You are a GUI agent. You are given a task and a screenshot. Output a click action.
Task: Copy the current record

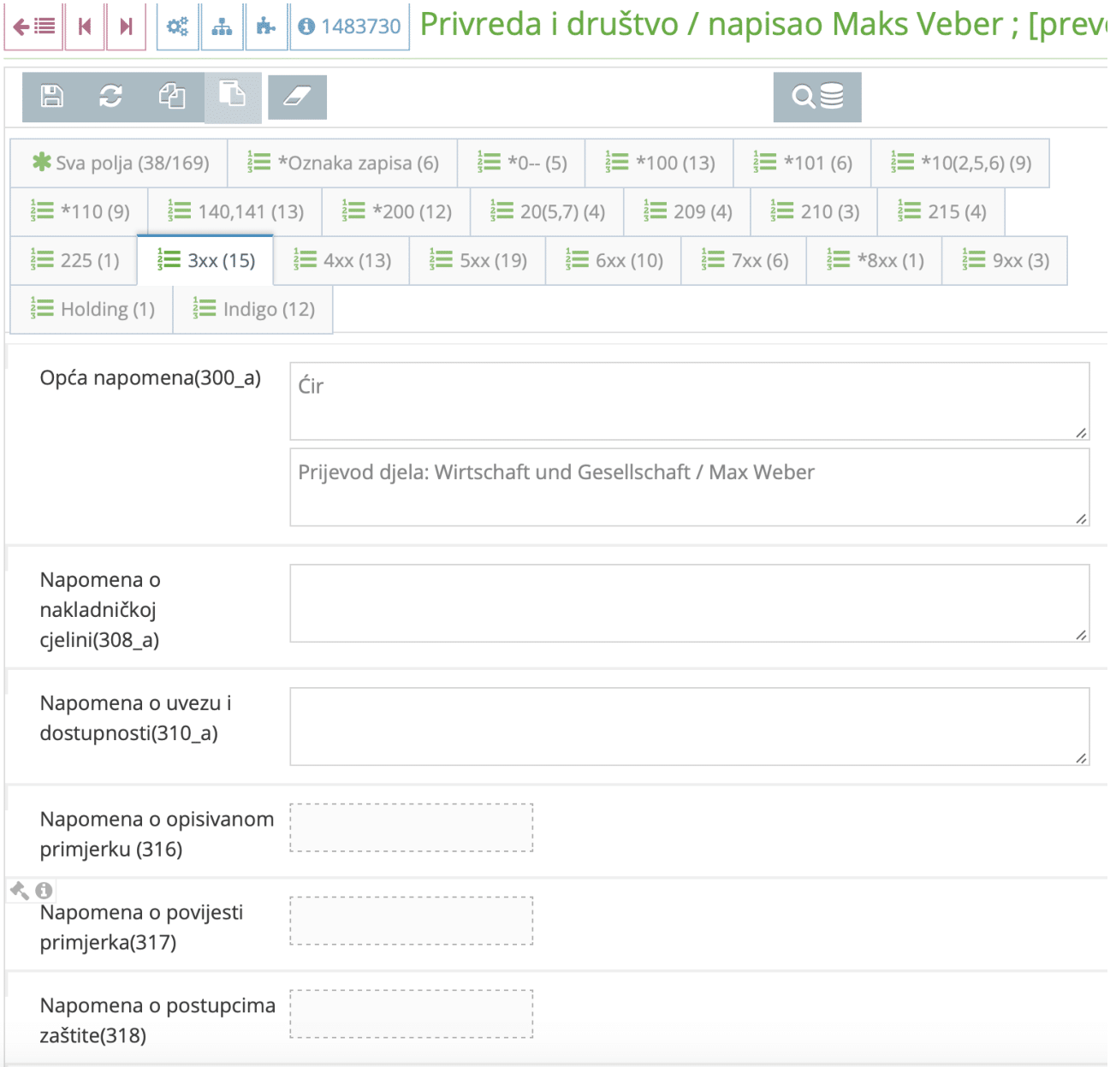172,97
